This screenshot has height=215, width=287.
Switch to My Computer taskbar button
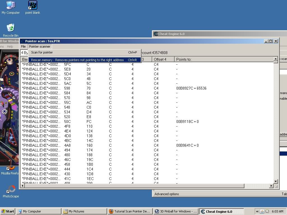click(x=39, y=211)
